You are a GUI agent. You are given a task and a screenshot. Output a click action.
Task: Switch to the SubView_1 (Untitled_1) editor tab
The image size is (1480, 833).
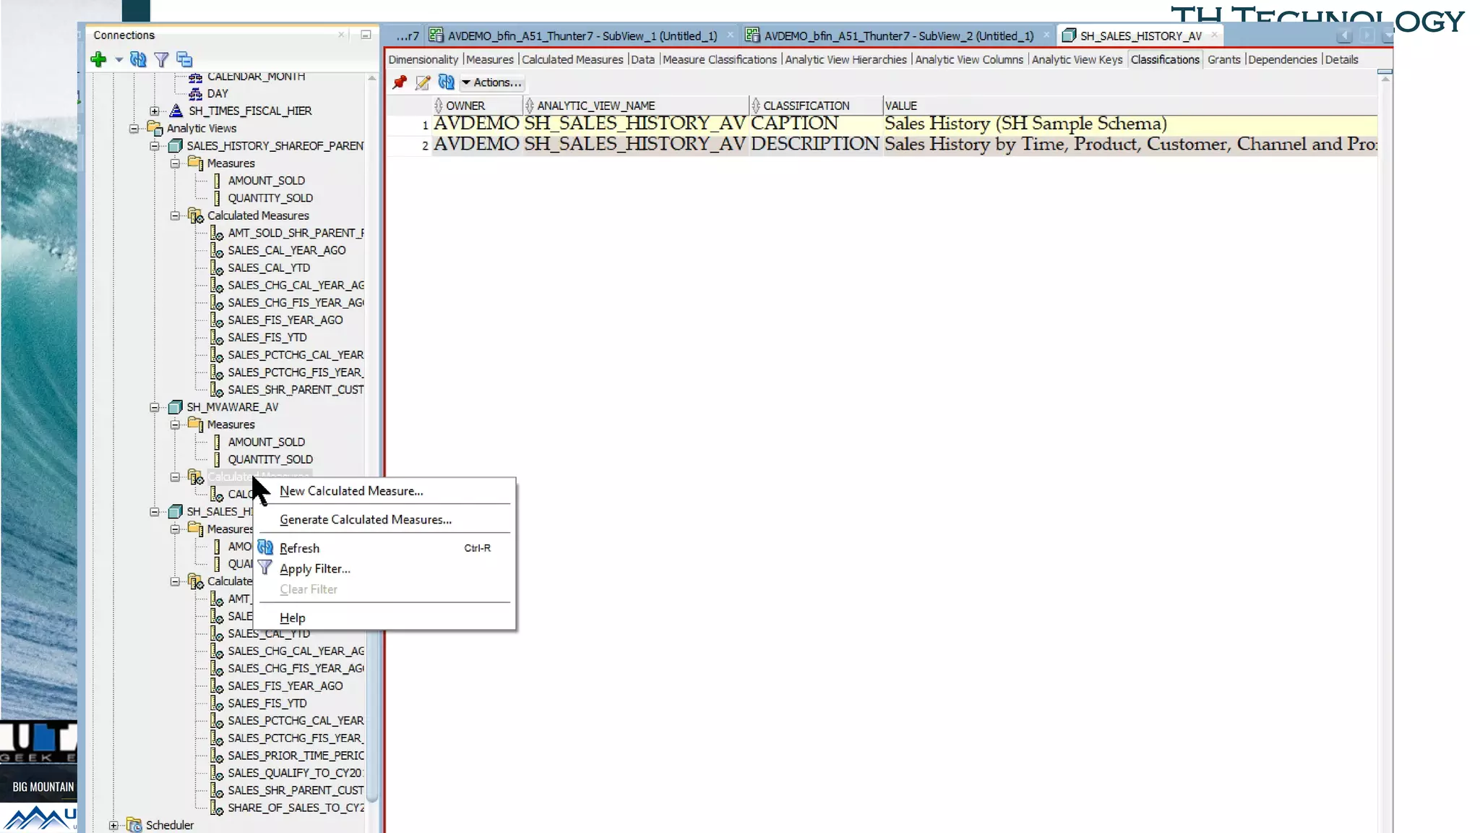[x=582, y=35]
